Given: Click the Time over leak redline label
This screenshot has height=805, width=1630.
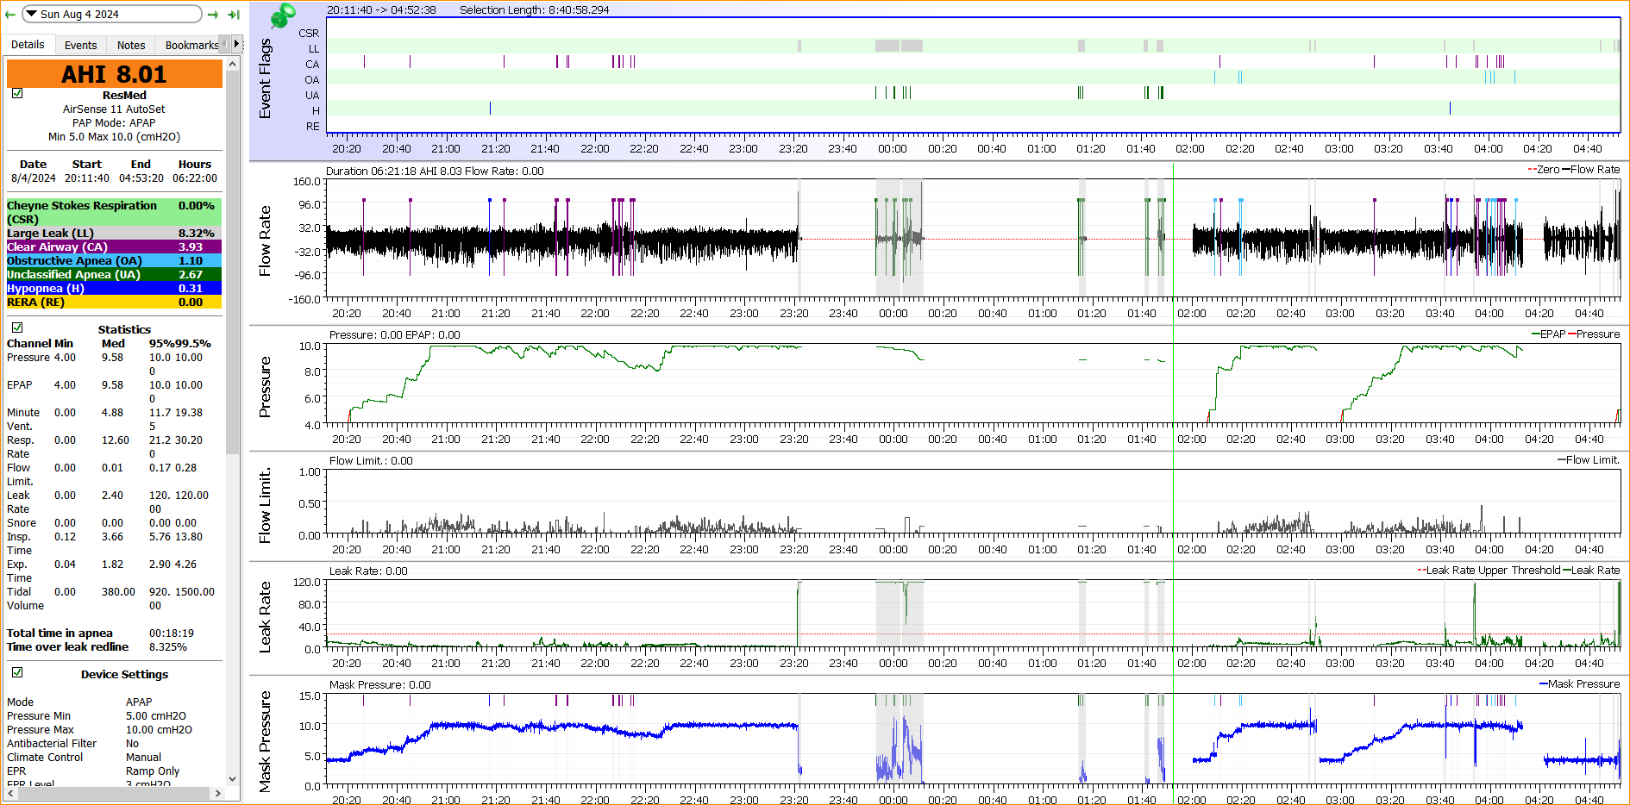Looking at the screenshot, I should tap(67, 646).
